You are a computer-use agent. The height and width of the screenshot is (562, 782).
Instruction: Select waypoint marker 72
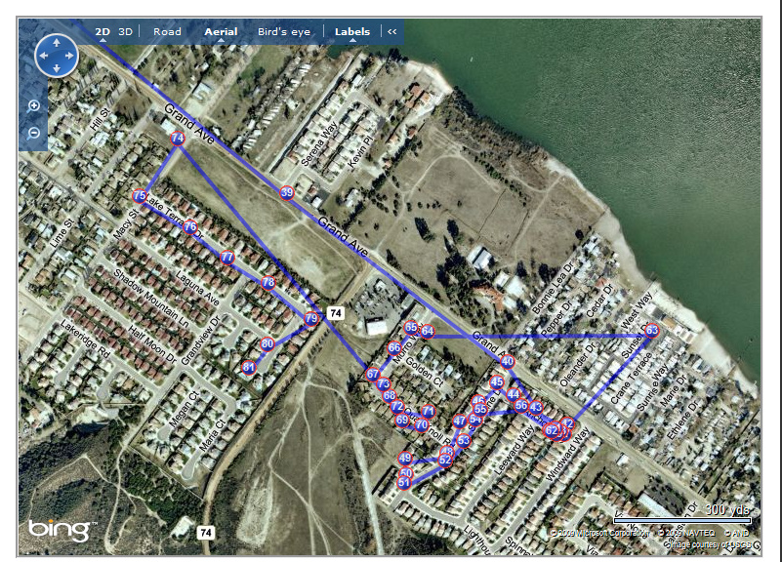tap(397, 407)
